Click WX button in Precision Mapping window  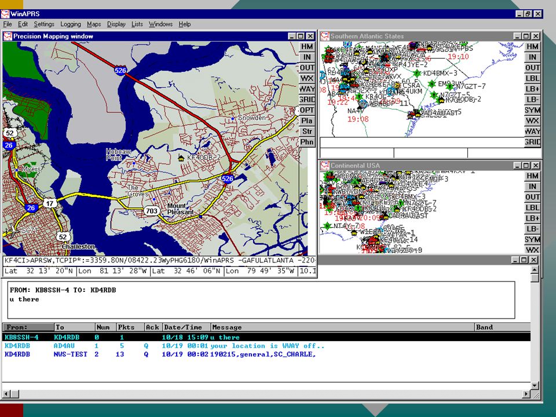307,79
